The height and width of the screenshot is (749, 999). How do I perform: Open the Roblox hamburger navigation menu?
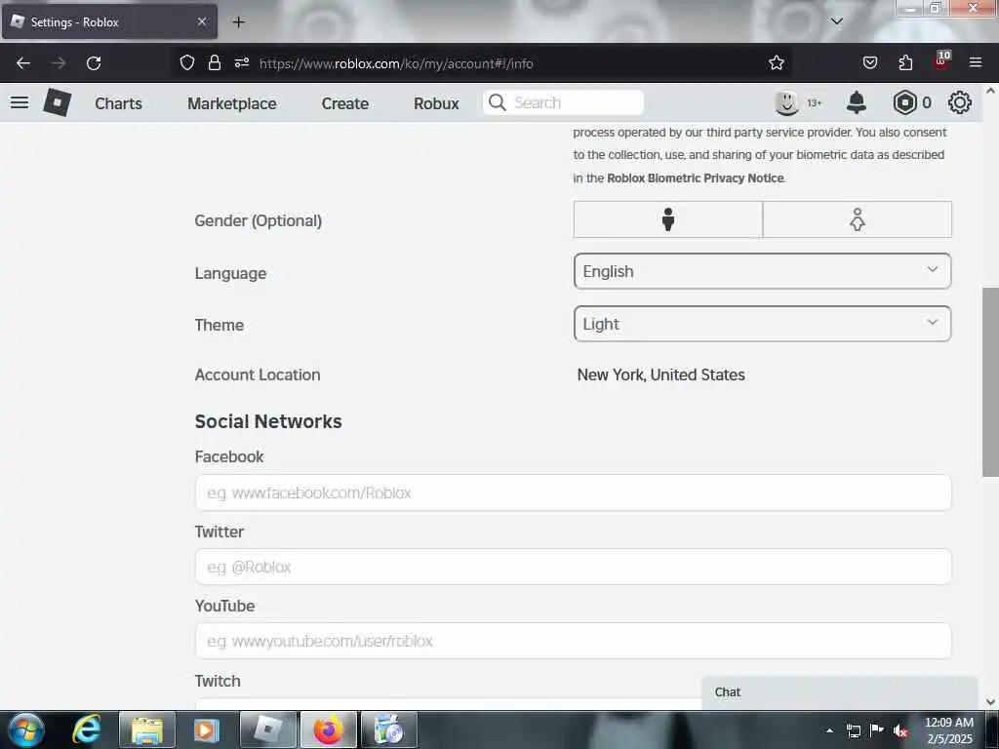[20, 102]
